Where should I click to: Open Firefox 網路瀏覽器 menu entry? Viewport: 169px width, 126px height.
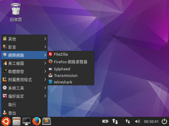click(x=71, y=62)
